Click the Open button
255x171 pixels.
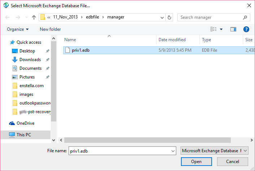click(x=196, y=162)
